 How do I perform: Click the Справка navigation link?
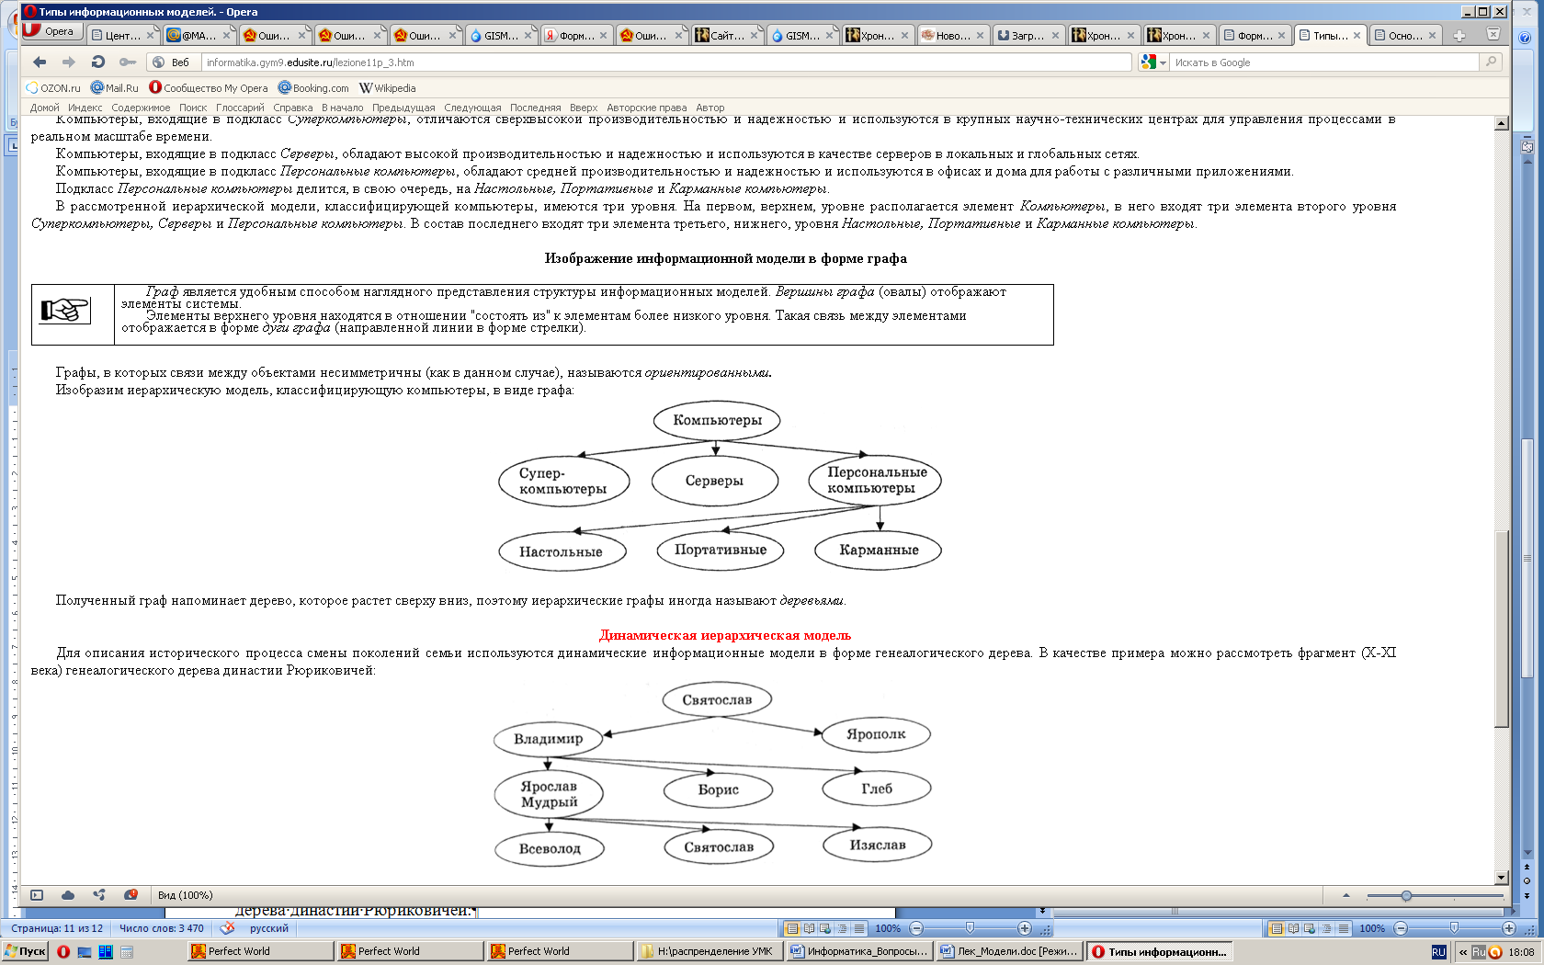[x=293, y=108]
